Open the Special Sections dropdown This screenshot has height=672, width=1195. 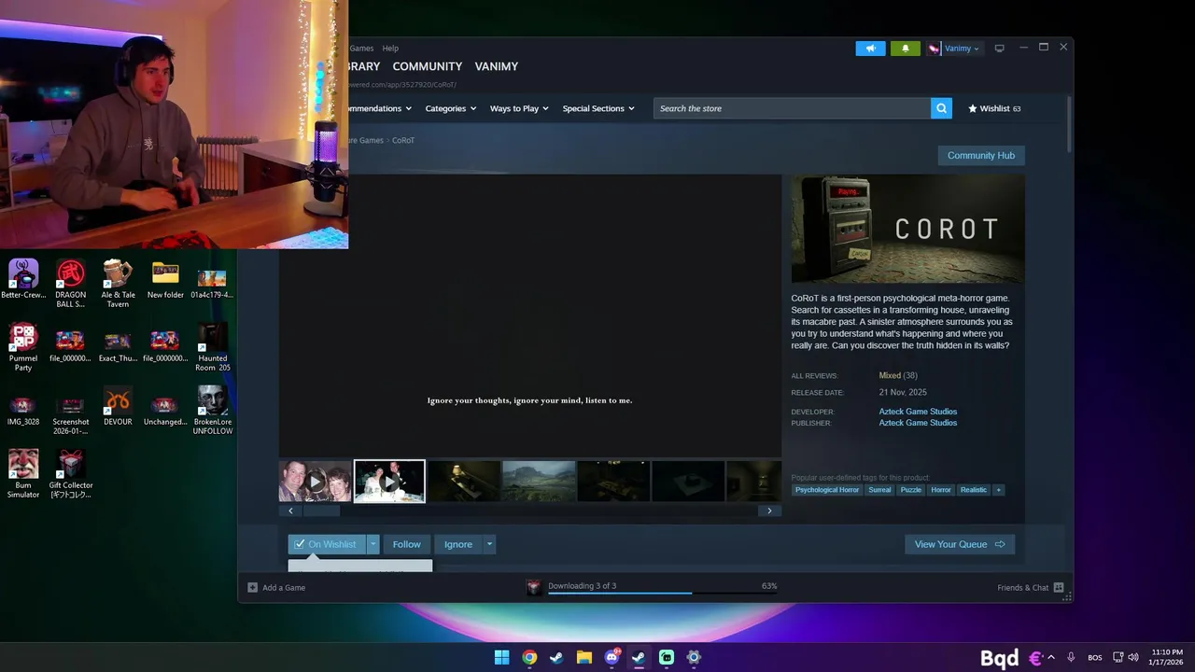pyautogui.click(x=598, y=108)
